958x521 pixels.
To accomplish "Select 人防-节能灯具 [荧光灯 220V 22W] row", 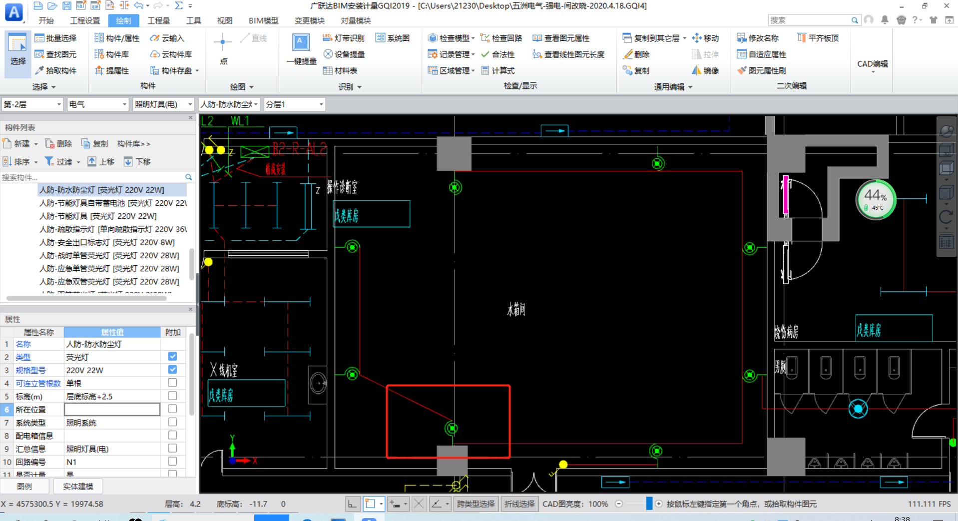I will coord(98,216).
